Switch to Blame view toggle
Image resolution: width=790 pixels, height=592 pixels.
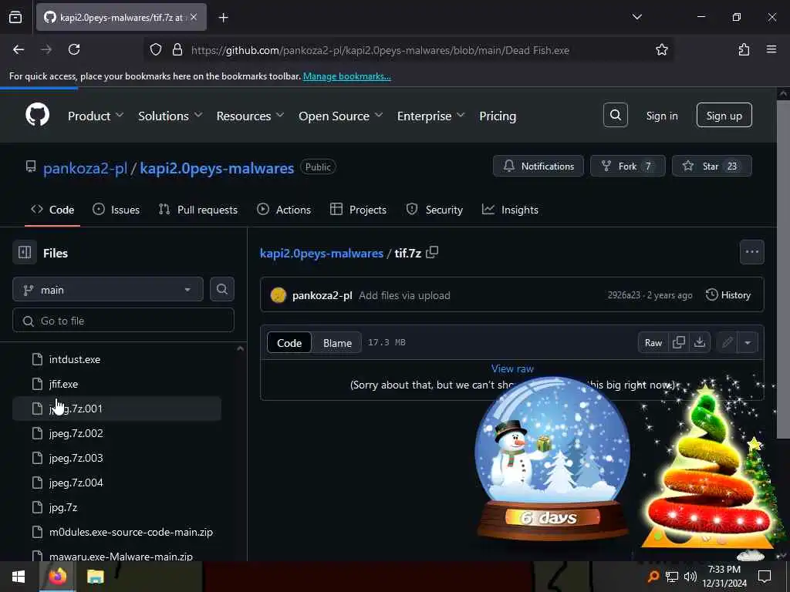coord(337,343)
